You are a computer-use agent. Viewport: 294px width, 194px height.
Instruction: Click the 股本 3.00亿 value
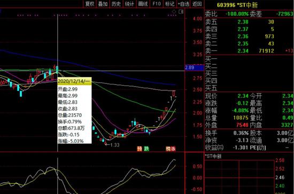pos(285,133)
